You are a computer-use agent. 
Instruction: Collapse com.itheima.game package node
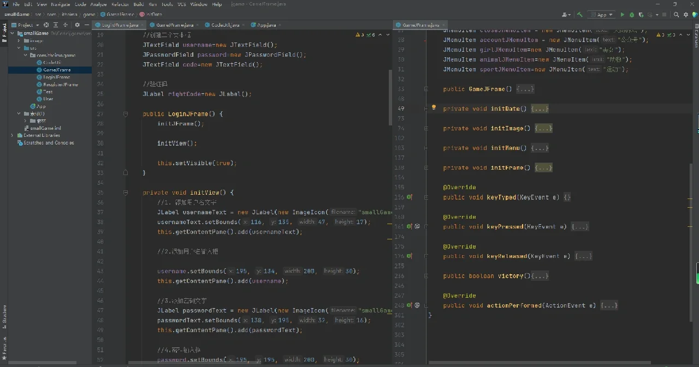pyautogui.click(x=26, y=55)
